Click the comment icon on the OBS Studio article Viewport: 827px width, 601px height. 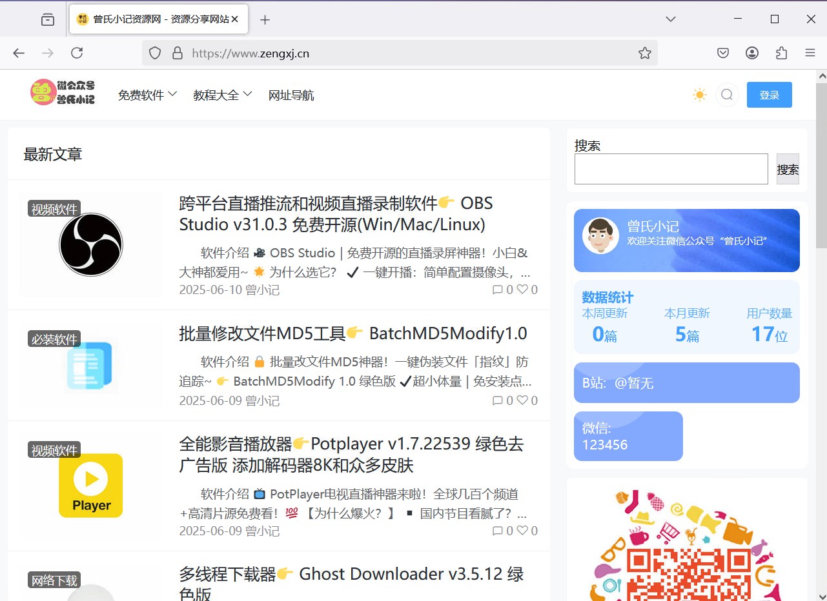click(497, 290)
